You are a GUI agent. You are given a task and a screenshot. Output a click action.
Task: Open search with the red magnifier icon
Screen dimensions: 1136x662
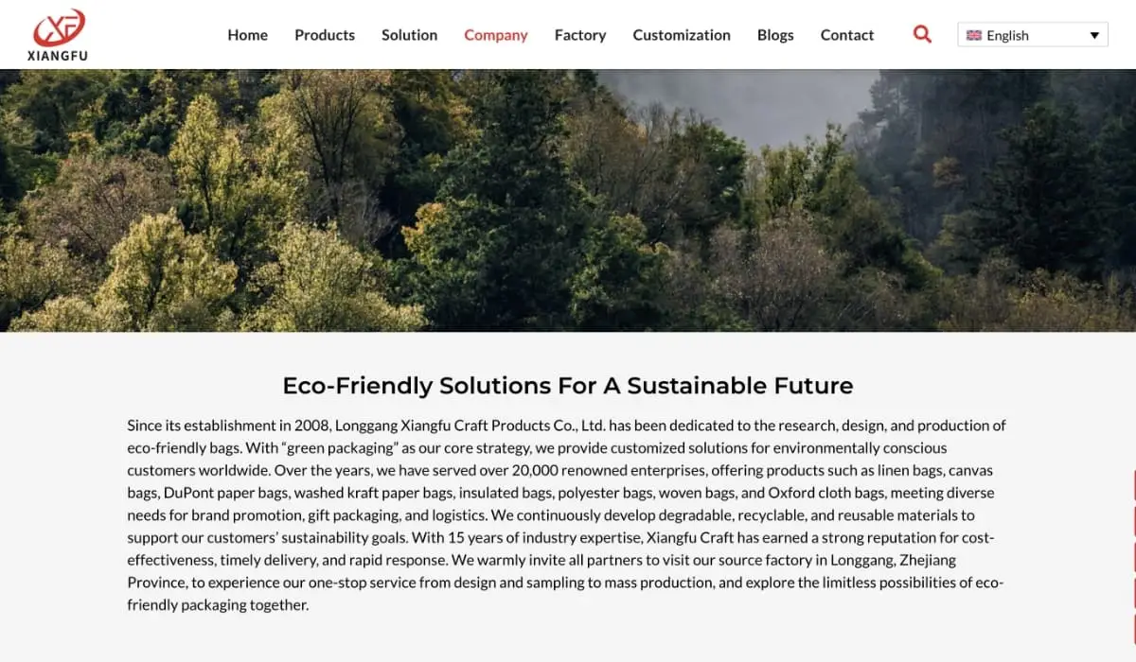click(x=922, y=34)
